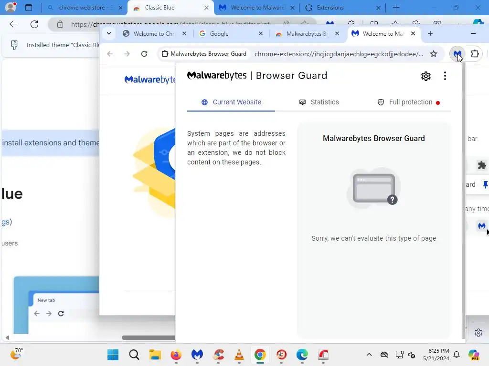Open a new tab in Chrome
The height and width of the screenshot is (366, 489).
pyautogui.click(x=430, y=33)
